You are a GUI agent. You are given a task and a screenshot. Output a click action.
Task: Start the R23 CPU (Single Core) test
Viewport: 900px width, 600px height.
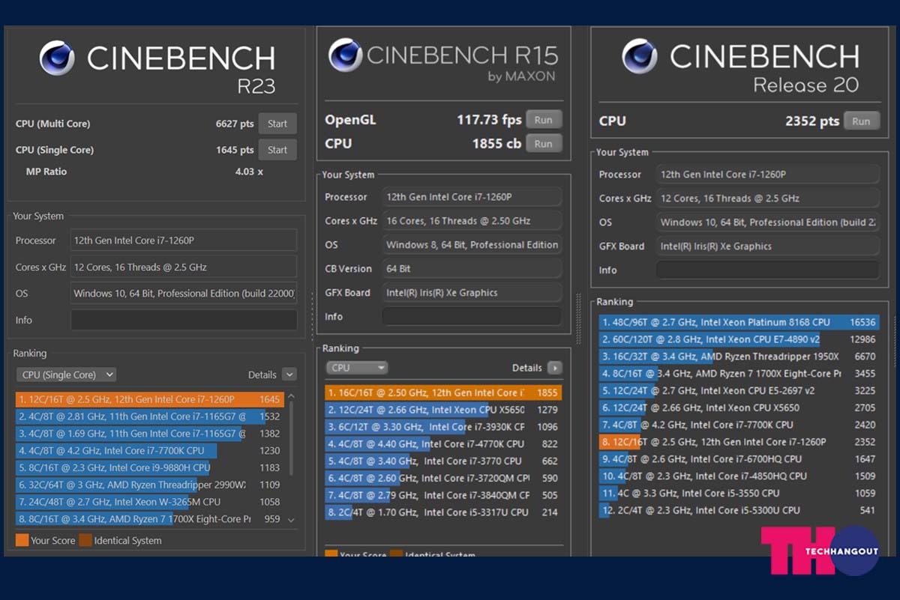click(277, 150)
